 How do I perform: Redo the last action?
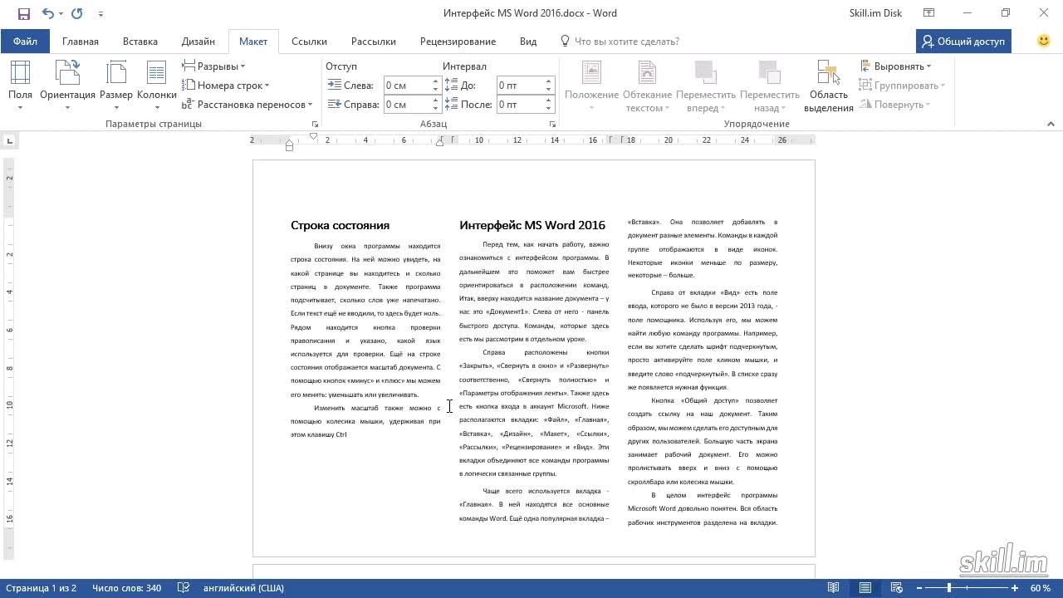point(77,13)
